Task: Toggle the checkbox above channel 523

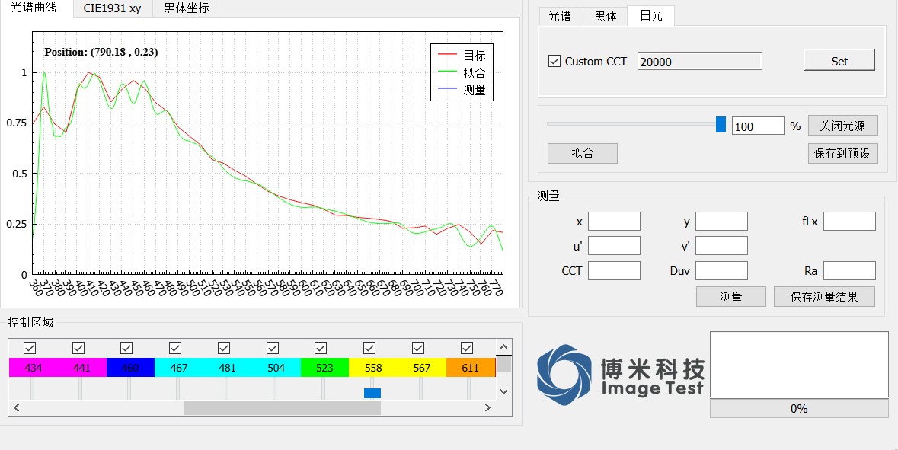Action: point(321,348)
